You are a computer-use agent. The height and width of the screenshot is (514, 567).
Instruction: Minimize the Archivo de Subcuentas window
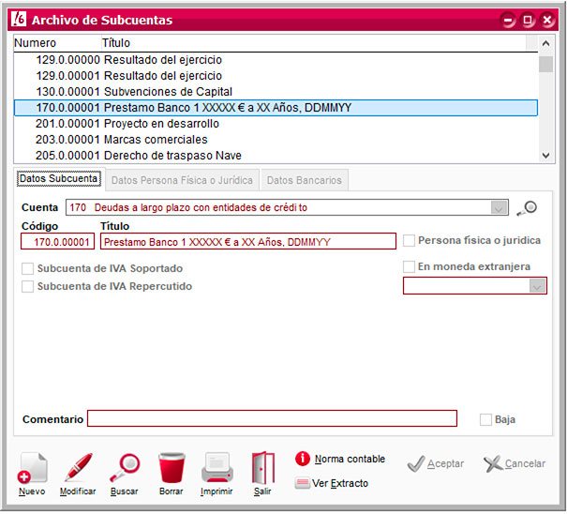[x=508, y=20]
